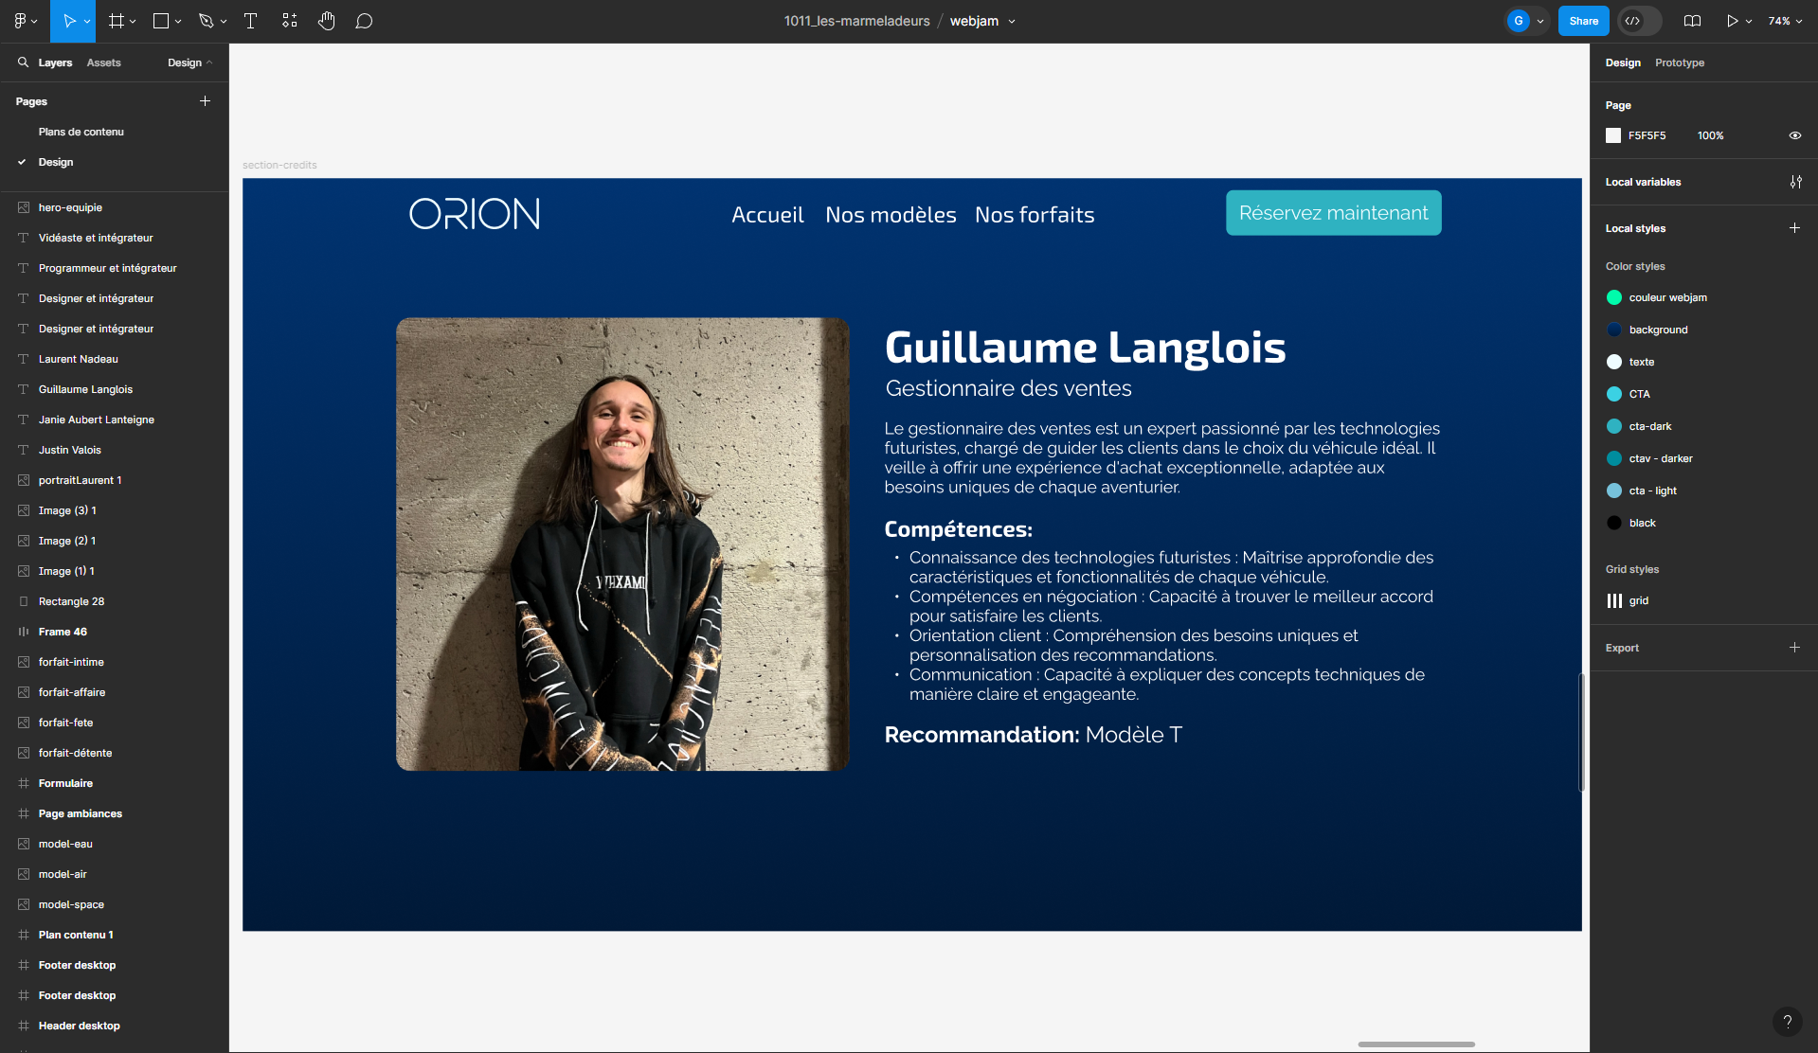The width and height of the screenshot is (1818, 1053).
Task: Toggle page visibility with the eye icon
Action: [x=1795, y=135]
